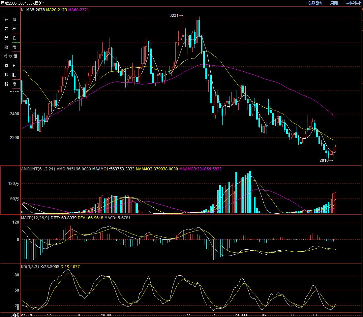363x317 pixels.
Task: Click the left arrow previous-contract icon
Action: click(347, 3)
